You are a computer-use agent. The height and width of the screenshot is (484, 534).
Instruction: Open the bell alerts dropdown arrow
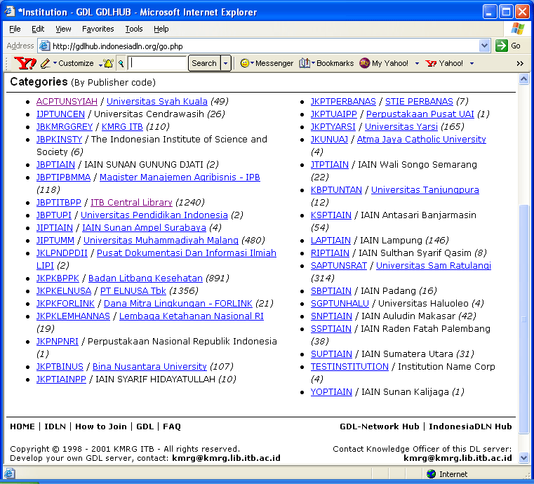pos(101,65)
